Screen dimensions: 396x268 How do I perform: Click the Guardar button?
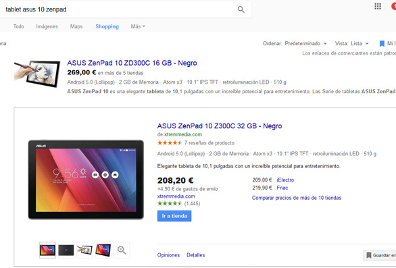380,255
